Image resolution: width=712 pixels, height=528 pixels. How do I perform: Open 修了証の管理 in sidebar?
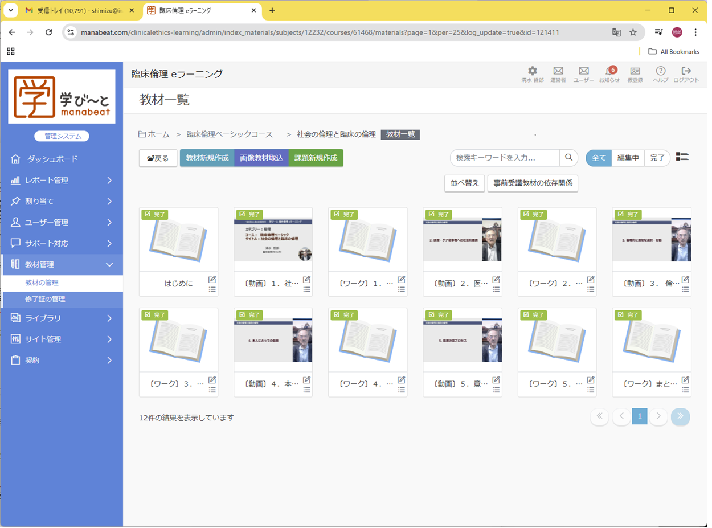(45, 300)
